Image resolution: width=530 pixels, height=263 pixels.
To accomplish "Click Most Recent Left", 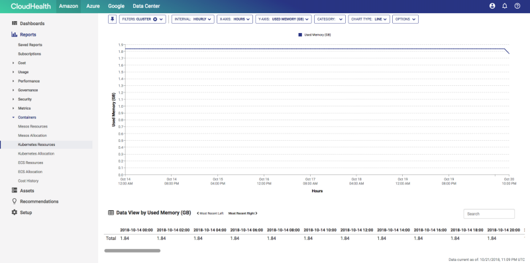I will tap(210, 213).
